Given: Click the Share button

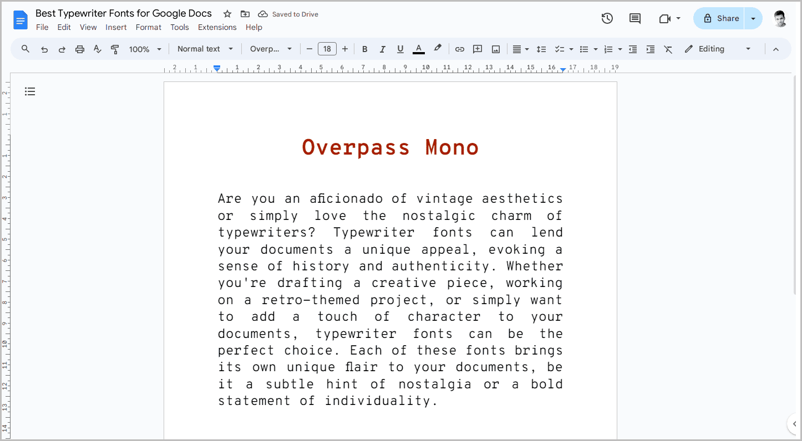Looking at the screenshot, I should [x=719, y=18].
